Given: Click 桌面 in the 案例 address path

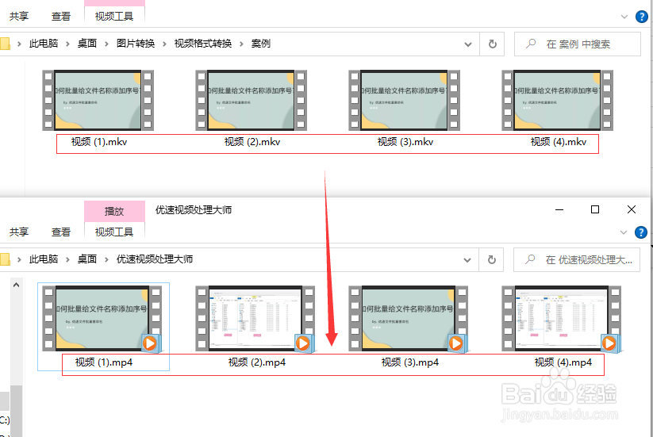Looking at the screenshot, I should [x=87, y=44].
